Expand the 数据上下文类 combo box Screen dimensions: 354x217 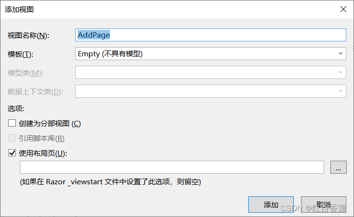340,91
